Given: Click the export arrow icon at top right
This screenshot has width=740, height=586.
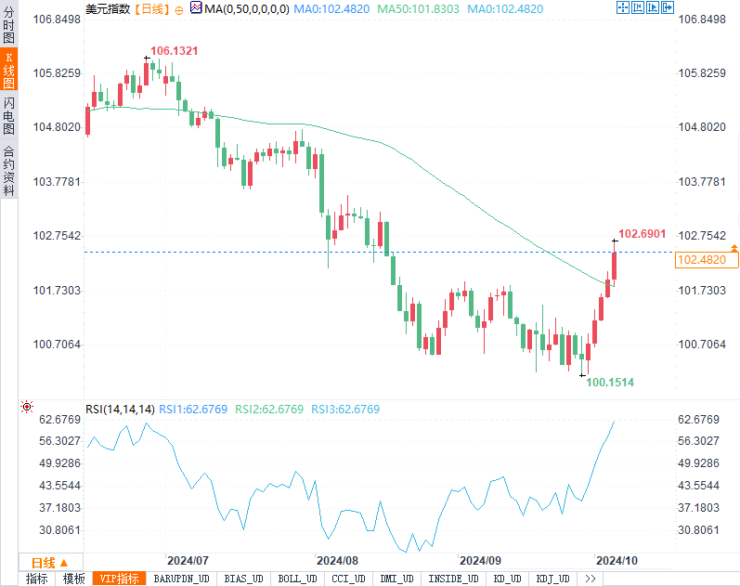Looking at the screenshot, I should coord(668,7).
